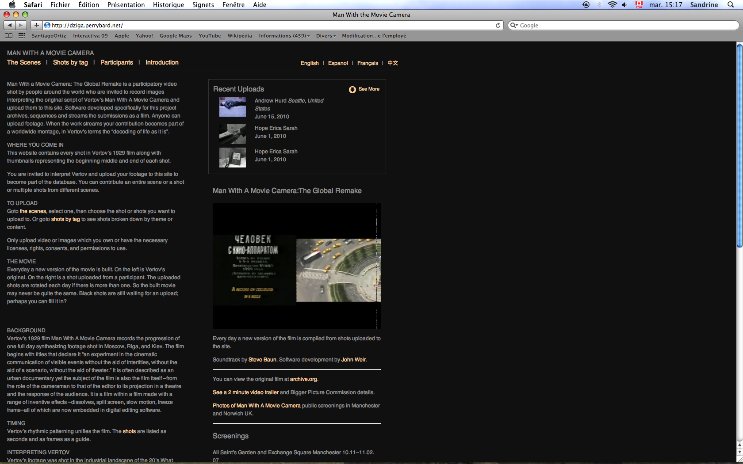Open the Google Maps bookmark
The width and height of the screenshot is (743, 464).
176,36
